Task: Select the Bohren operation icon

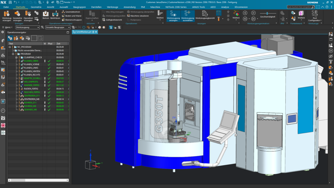Action: tap(45, 15)
